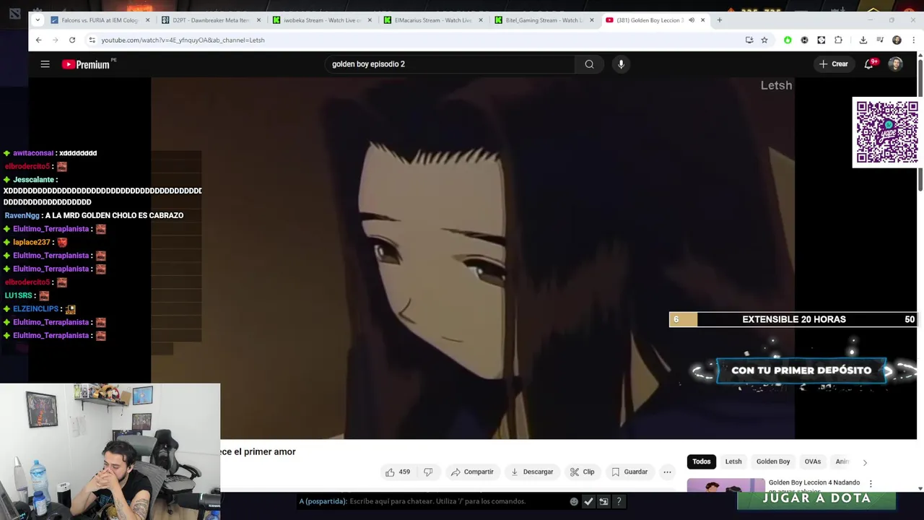Click the Yape QR code image
Screen dimensions: 924x520
coord(887,132)
